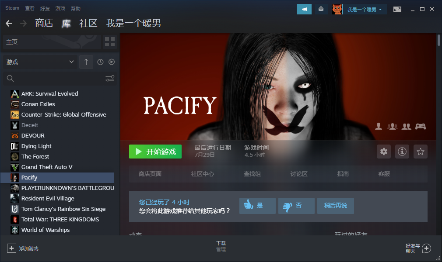Toggle ready-to-play filter icon
The image size is (442, 262).
pyautogui.click(x=112, y=62)
